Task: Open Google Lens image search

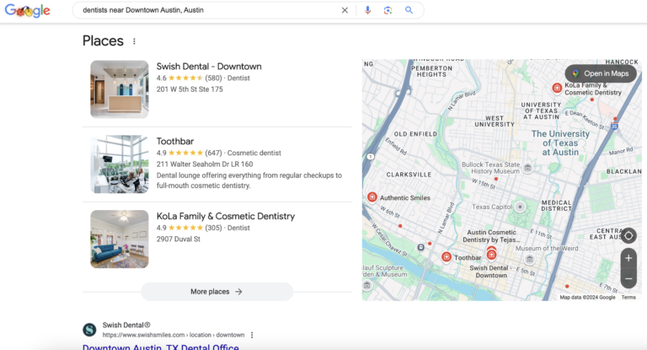Action: coord(388,10)
